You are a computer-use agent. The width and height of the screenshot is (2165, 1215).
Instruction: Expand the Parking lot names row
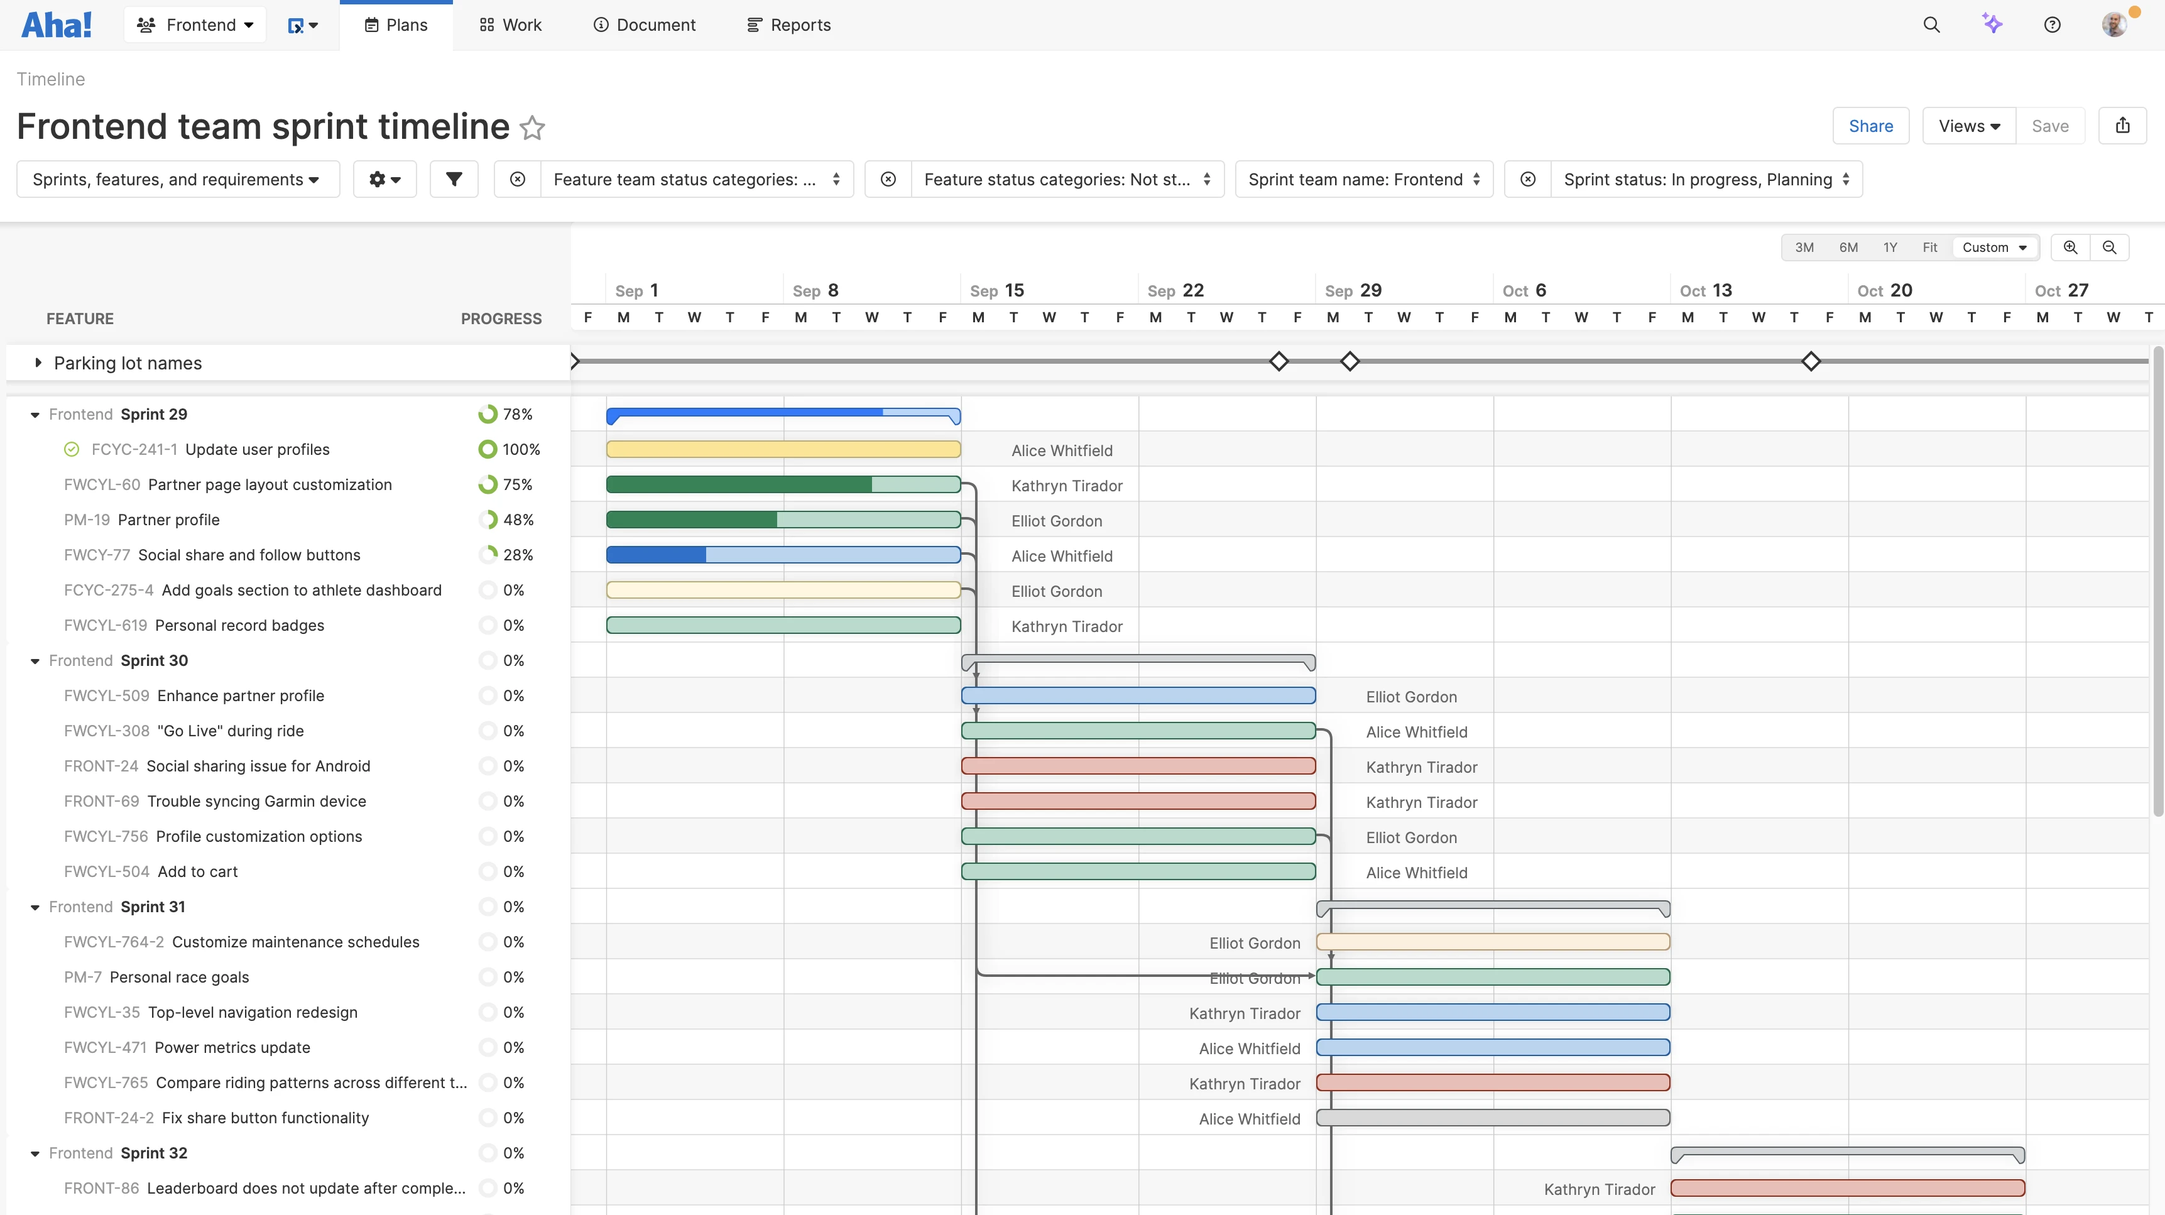click(x=38, y=363)
